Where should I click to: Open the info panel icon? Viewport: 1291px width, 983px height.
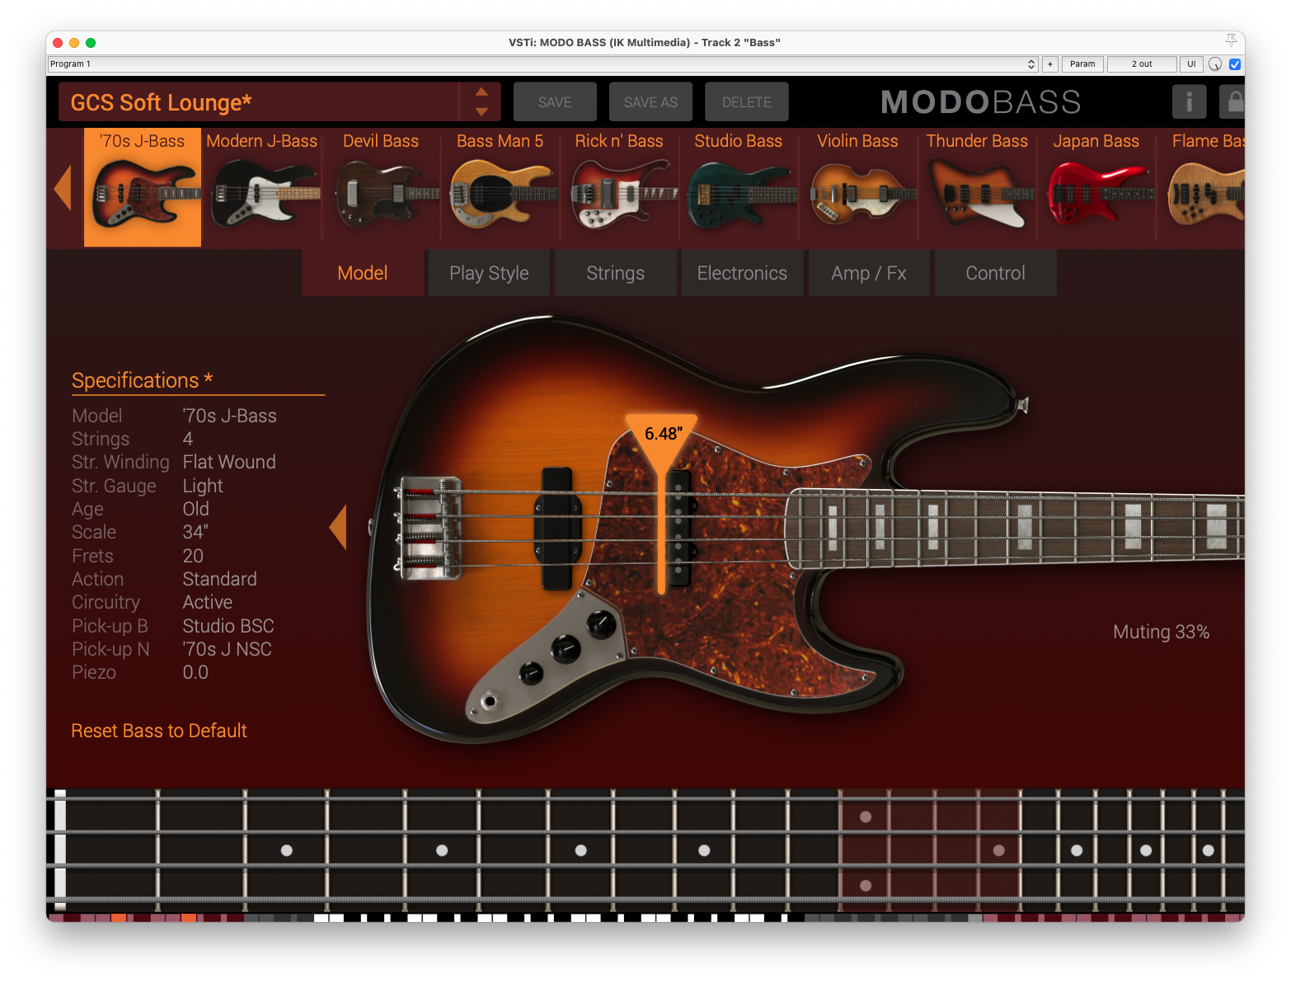point(1189,102)
